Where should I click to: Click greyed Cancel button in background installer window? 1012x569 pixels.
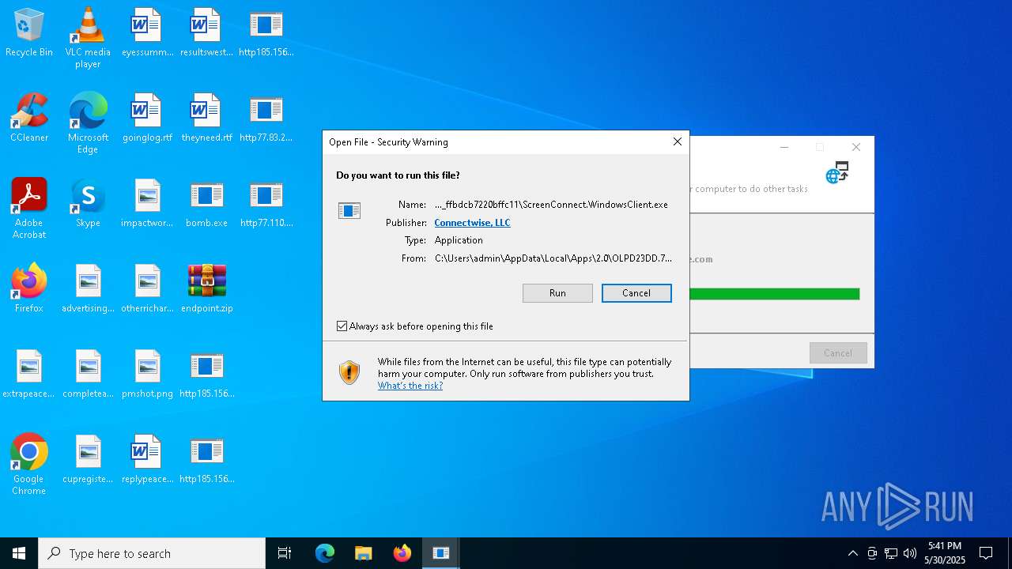click(x=838, y=353)
